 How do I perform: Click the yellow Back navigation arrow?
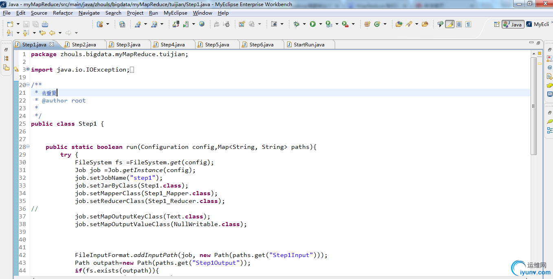point(52,33)
